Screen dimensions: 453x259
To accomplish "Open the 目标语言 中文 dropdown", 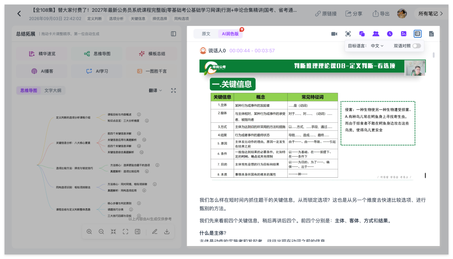I will point(377,46).
